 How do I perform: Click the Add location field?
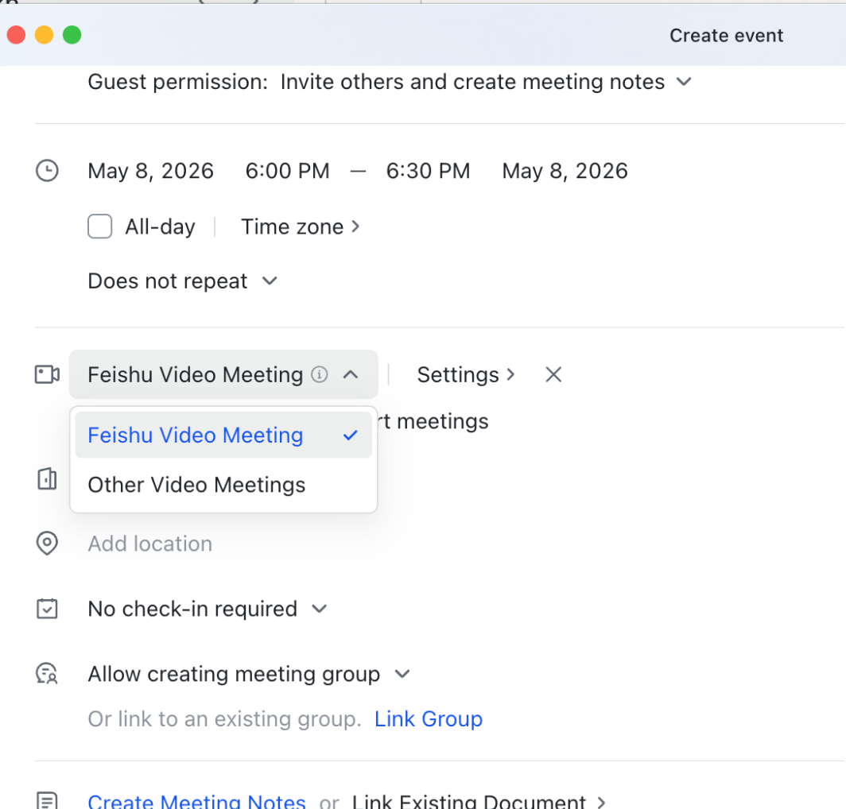pos(150,544)
